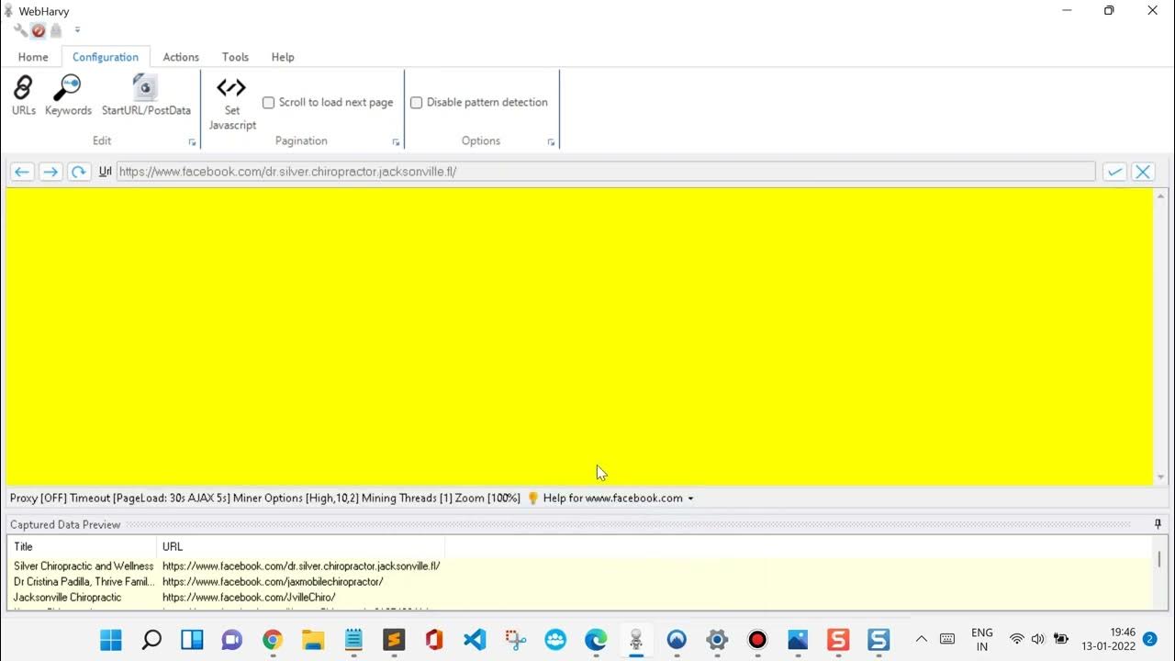Screen dimensions: 1175x661
Task: Go forward in the browser view
Action: (x=50, y=172)
